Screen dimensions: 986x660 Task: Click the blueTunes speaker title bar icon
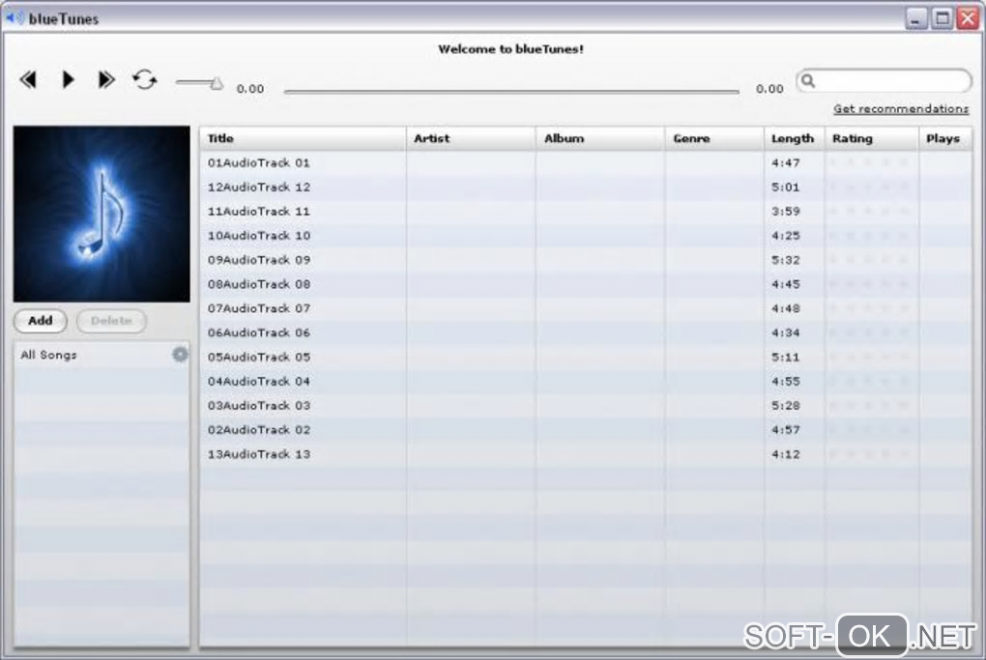14,18
